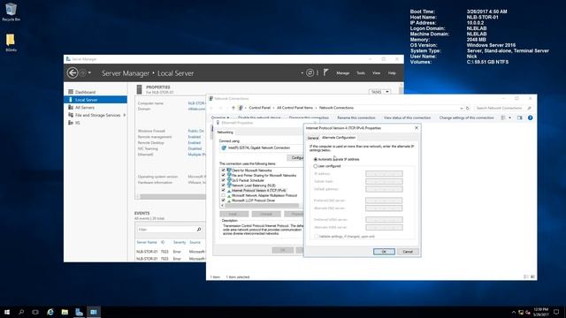
Task: Open the address bar history dropdown
Action: [461, 108]
